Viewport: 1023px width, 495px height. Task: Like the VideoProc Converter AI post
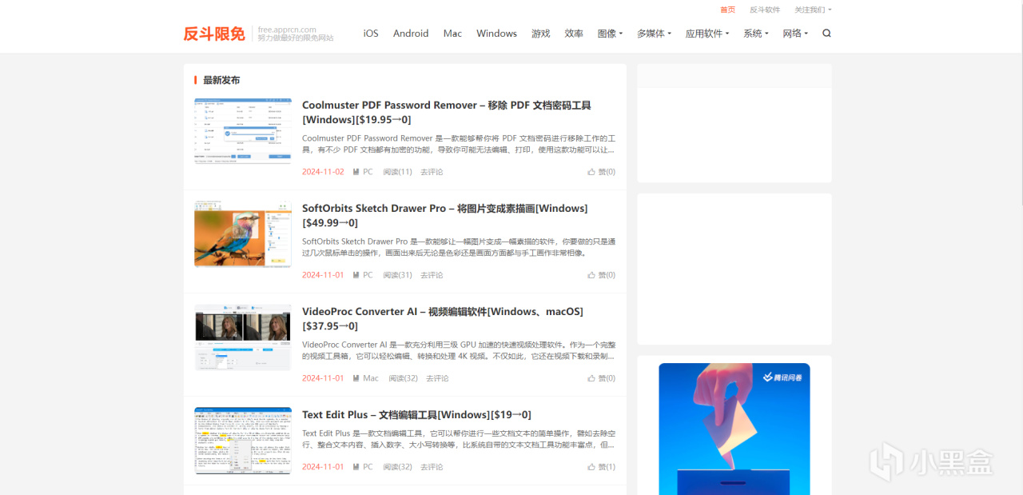point(601,378)
